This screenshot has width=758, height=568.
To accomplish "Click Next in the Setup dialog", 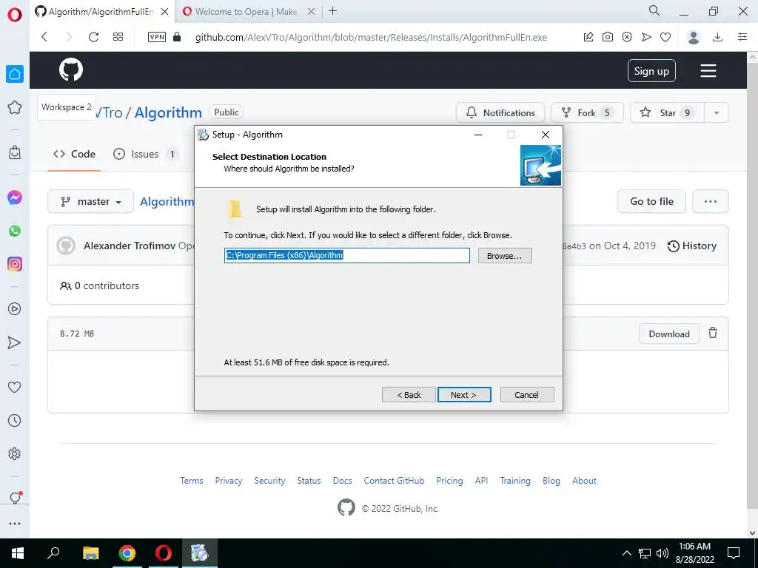I will [464, 395].
